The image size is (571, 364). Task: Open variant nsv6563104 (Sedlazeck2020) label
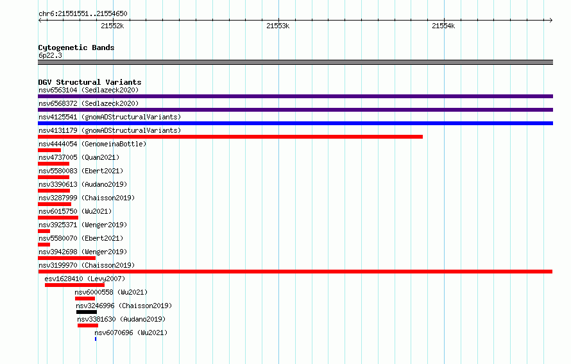89,90
